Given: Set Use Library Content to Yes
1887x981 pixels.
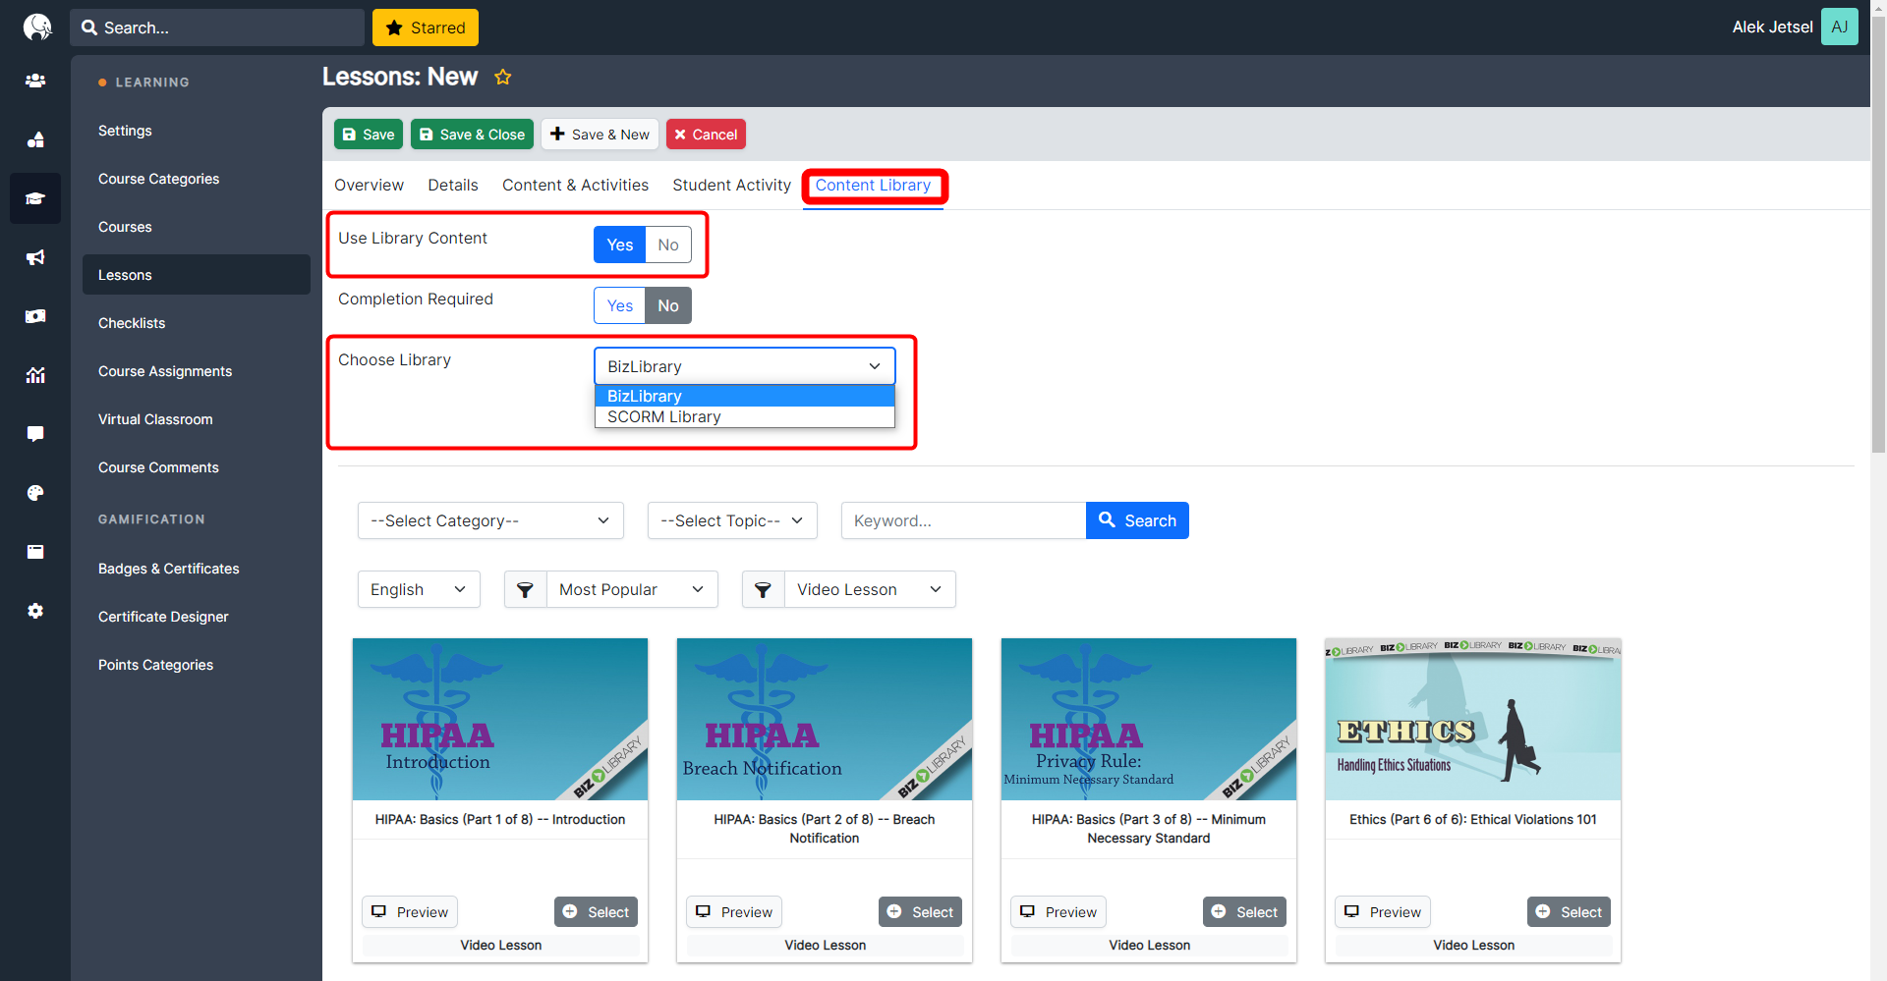Looking at the screenshot, I should [x=619, y=245].
